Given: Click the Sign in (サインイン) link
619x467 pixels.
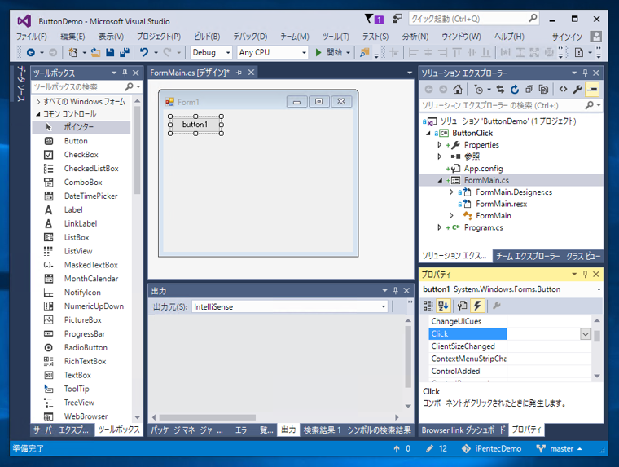Looking at the screenshot, I should [x=567, y=37].
